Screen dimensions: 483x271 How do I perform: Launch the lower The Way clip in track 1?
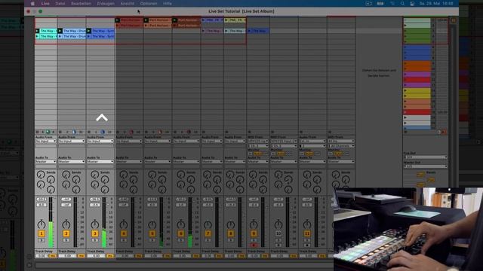(x=37, y=36)
